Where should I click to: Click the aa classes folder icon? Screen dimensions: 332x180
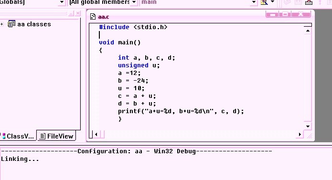click(x=11, y=24)
